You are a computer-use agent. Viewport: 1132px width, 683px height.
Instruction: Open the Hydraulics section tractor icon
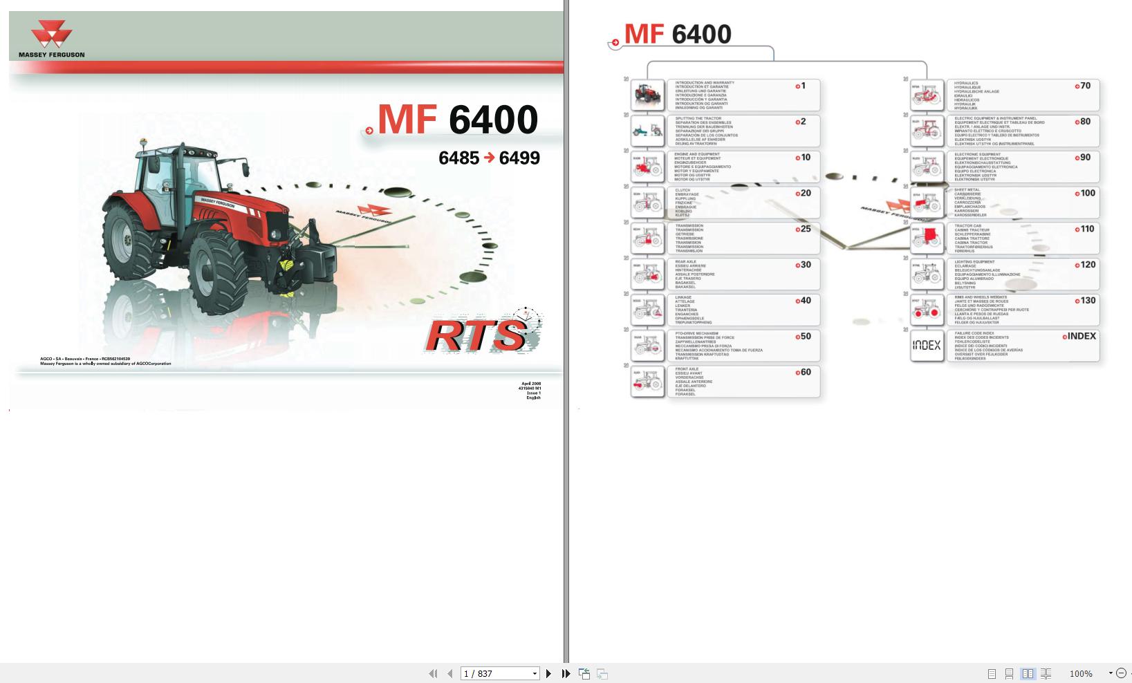(927, 95)
